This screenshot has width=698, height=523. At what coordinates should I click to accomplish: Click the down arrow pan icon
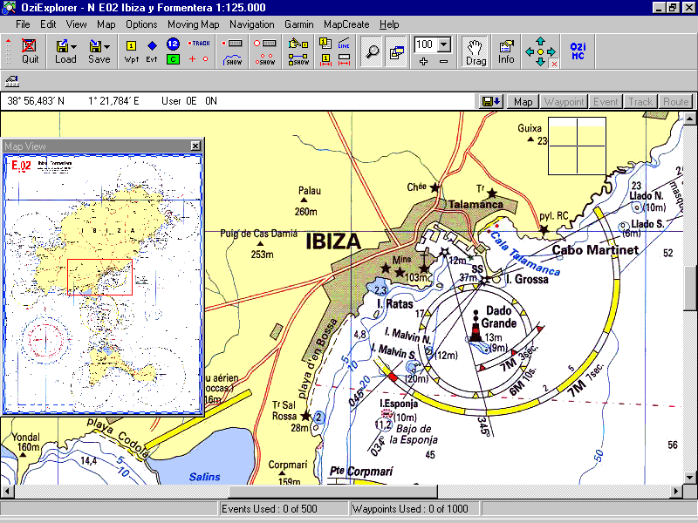540,62
